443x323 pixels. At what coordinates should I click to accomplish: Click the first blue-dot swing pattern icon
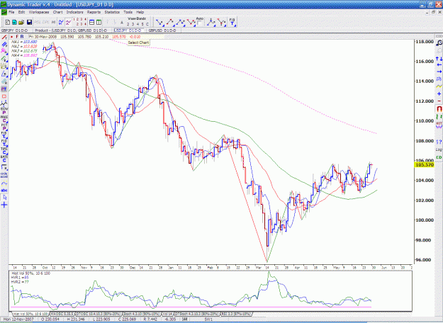point(159,22)
